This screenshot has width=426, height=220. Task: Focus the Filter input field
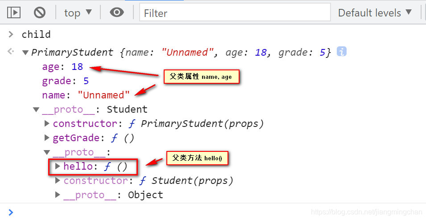[235, 13]
